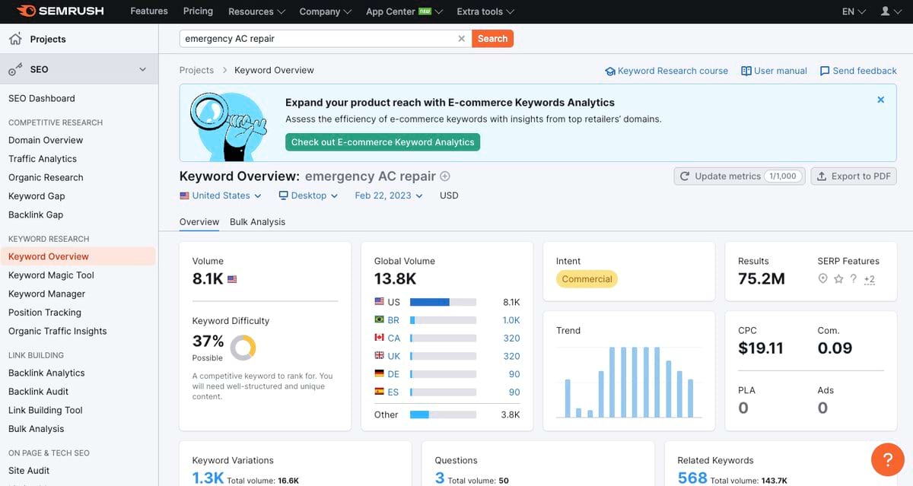Open Position Tracking in sidebar

[44, 313]
